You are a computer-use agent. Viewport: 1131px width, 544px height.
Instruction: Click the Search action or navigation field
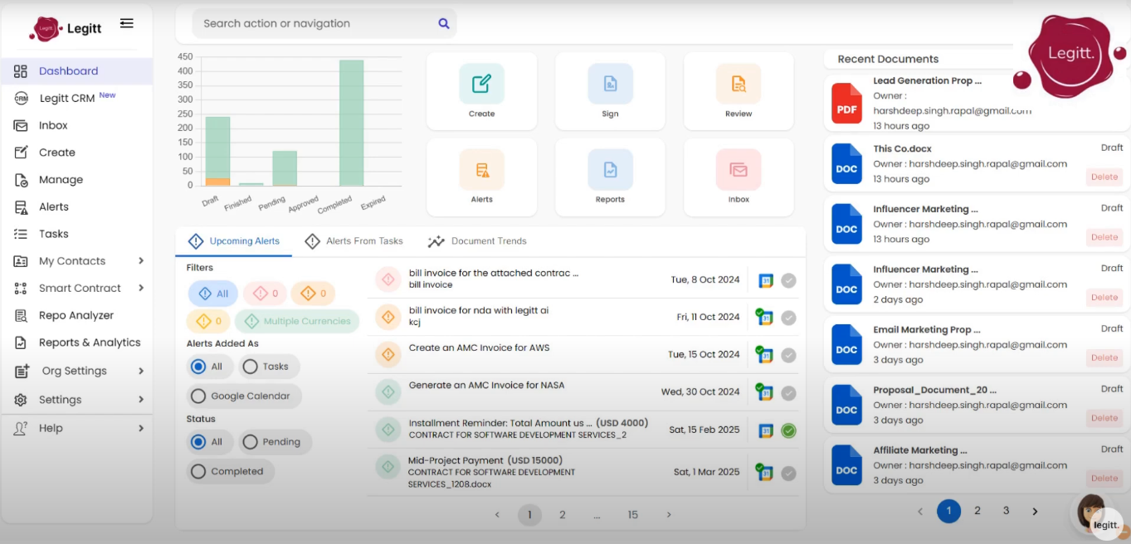(x=324, y=23)
